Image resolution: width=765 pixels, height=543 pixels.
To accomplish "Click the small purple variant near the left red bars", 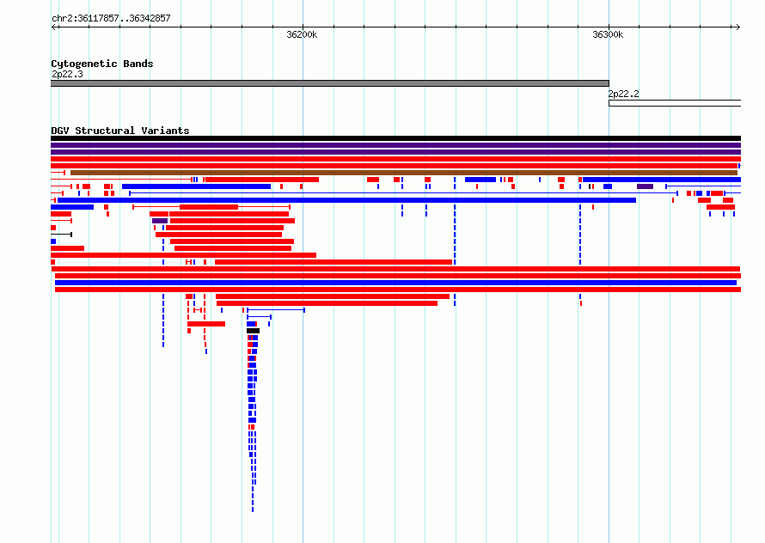I will [x=160, y=221].
